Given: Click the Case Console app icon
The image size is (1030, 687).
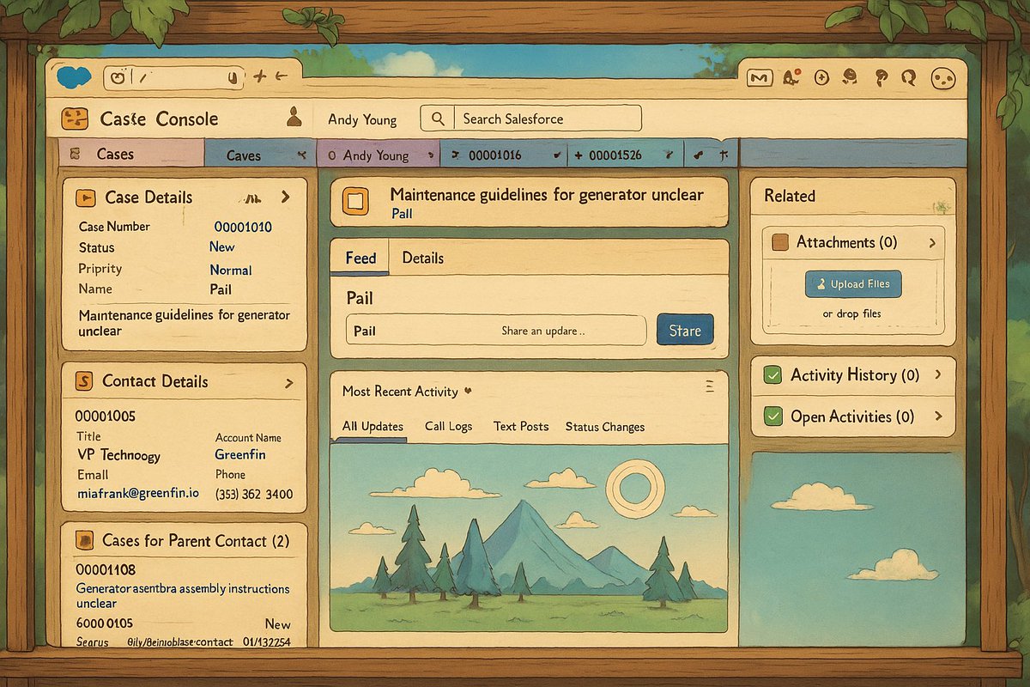Looking at the screenshot, I should coord(75,119).
